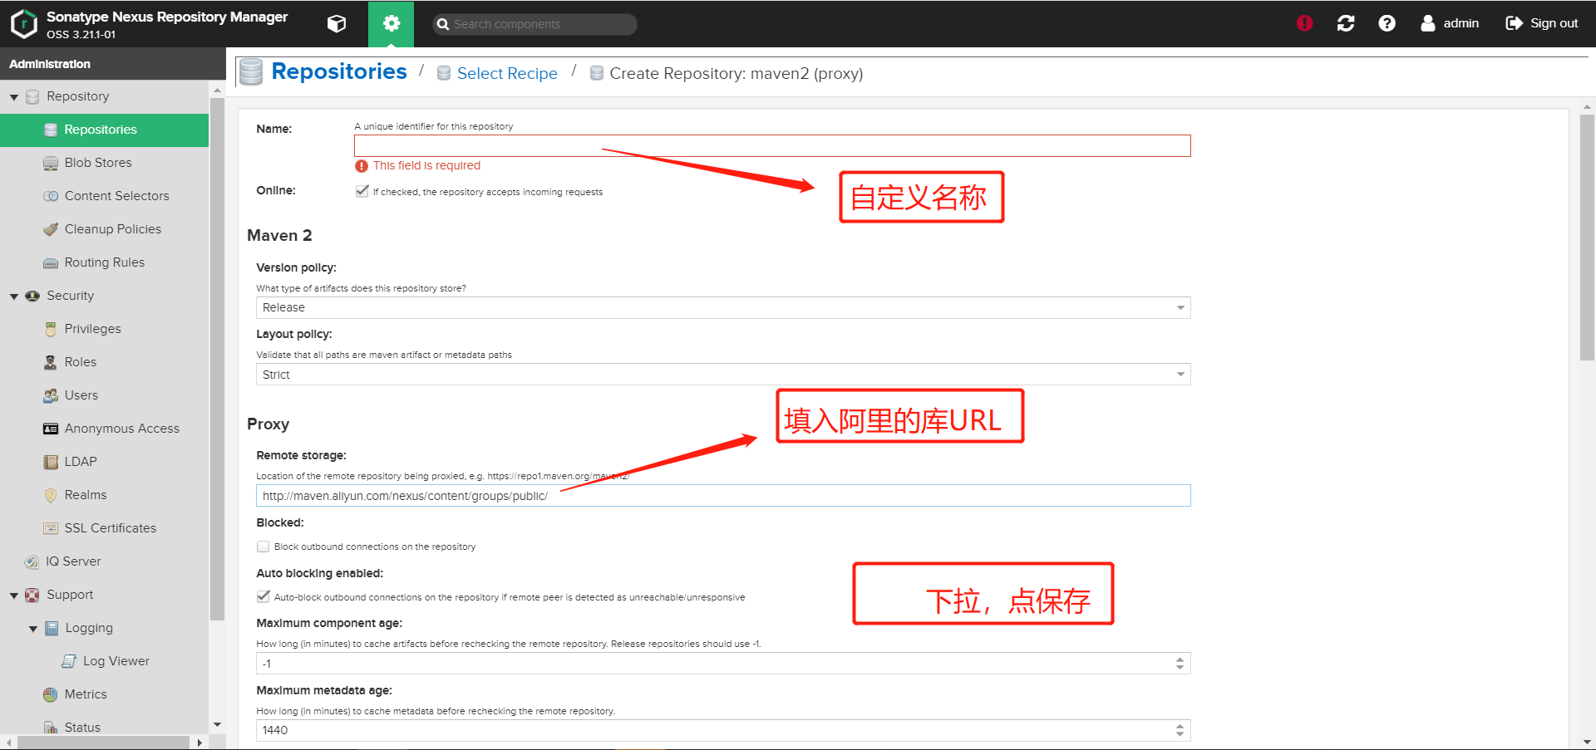Click the Maximum metadata age field
The height and width of the screenshot is (750, 1596).
pos(723,730)
